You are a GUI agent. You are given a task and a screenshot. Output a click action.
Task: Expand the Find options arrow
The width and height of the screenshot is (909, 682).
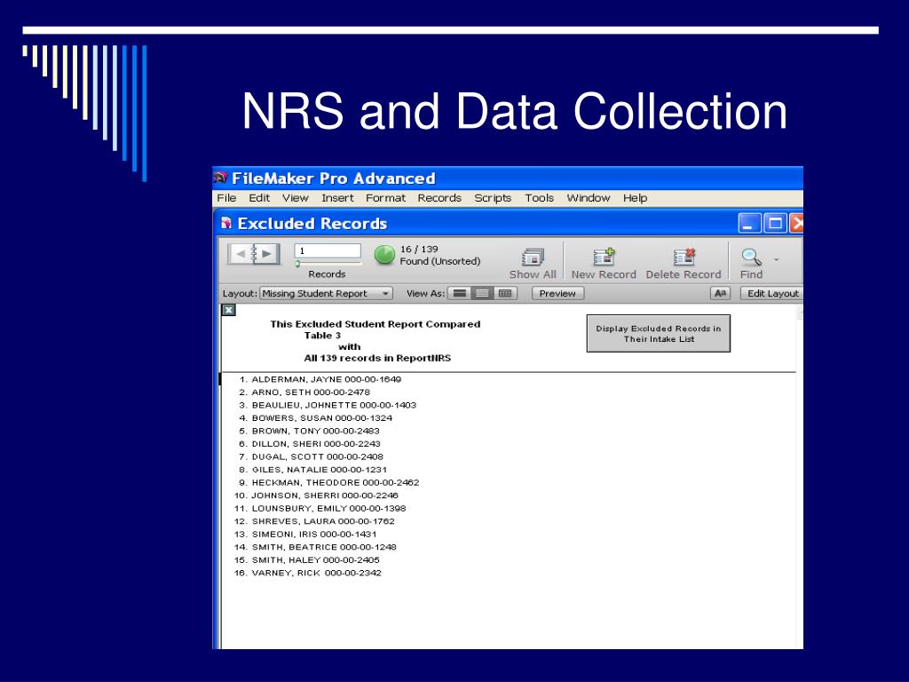pyautogui.click(x=776, y=259)
